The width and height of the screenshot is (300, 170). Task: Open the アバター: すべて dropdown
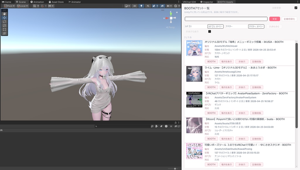pos(257,27)
